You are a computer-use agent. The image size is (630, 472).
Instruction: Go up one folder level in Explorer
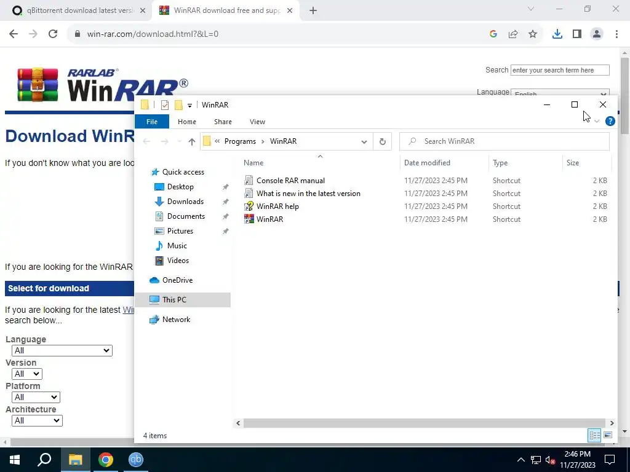(x=192, y=142)
